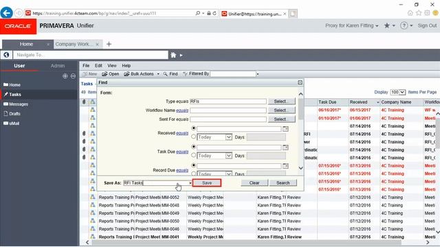This screenshot has height=247, width=440.
Task: Click the browser refresh icon
Action: [214, 13]
